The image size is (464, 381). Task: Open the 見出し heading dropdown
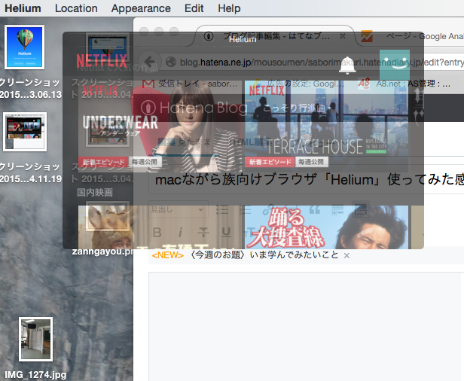(179, 210)
